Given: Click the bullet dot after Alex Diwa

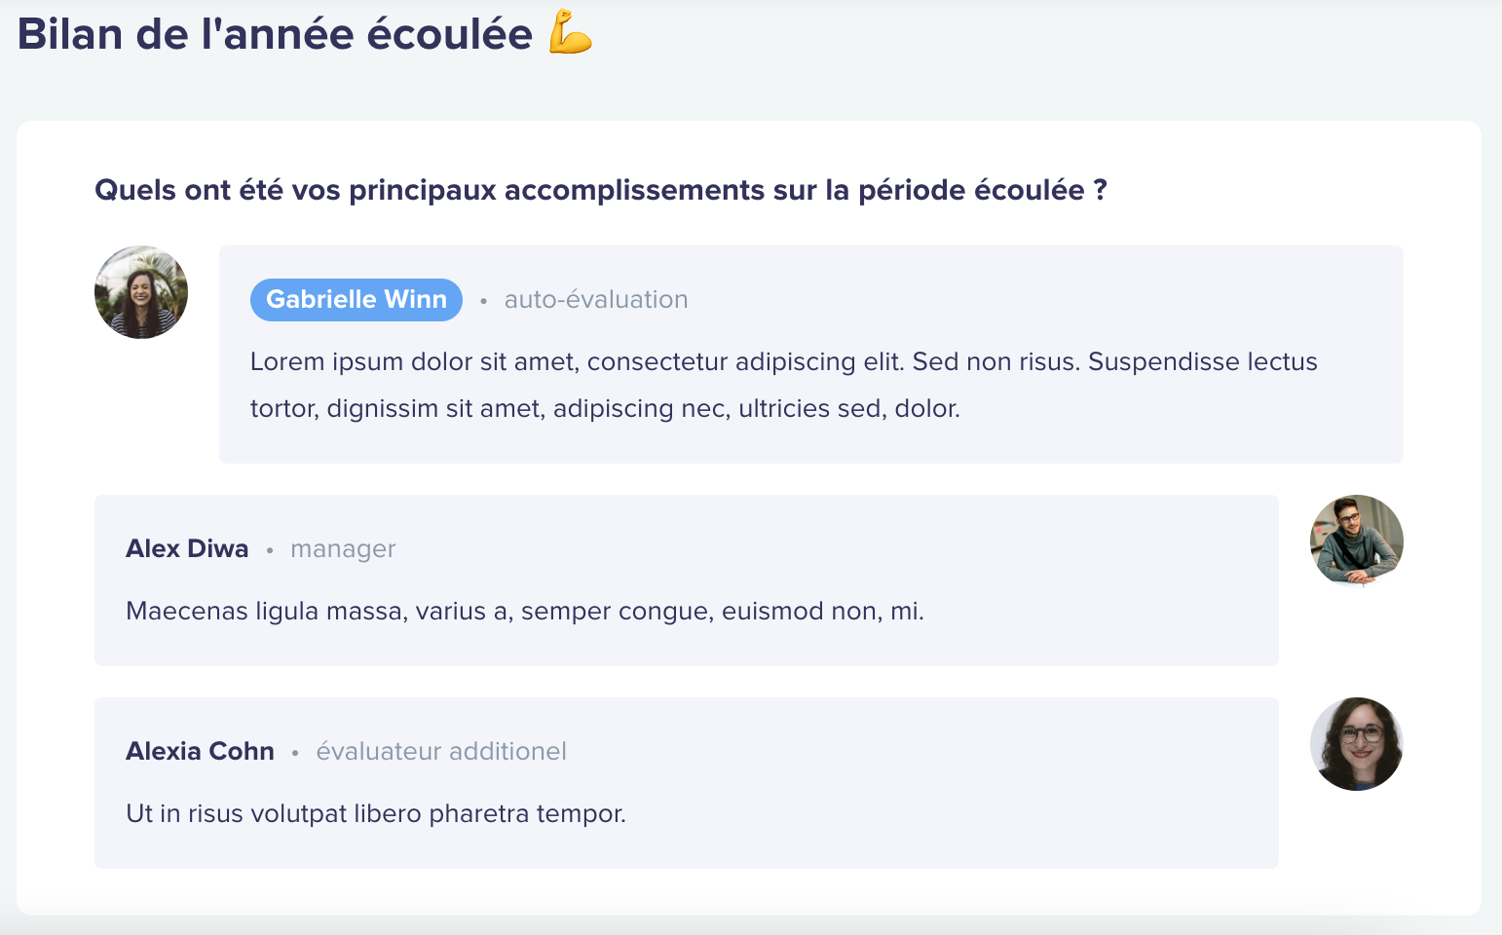Looking at the screenshot, I should [270, 550].
